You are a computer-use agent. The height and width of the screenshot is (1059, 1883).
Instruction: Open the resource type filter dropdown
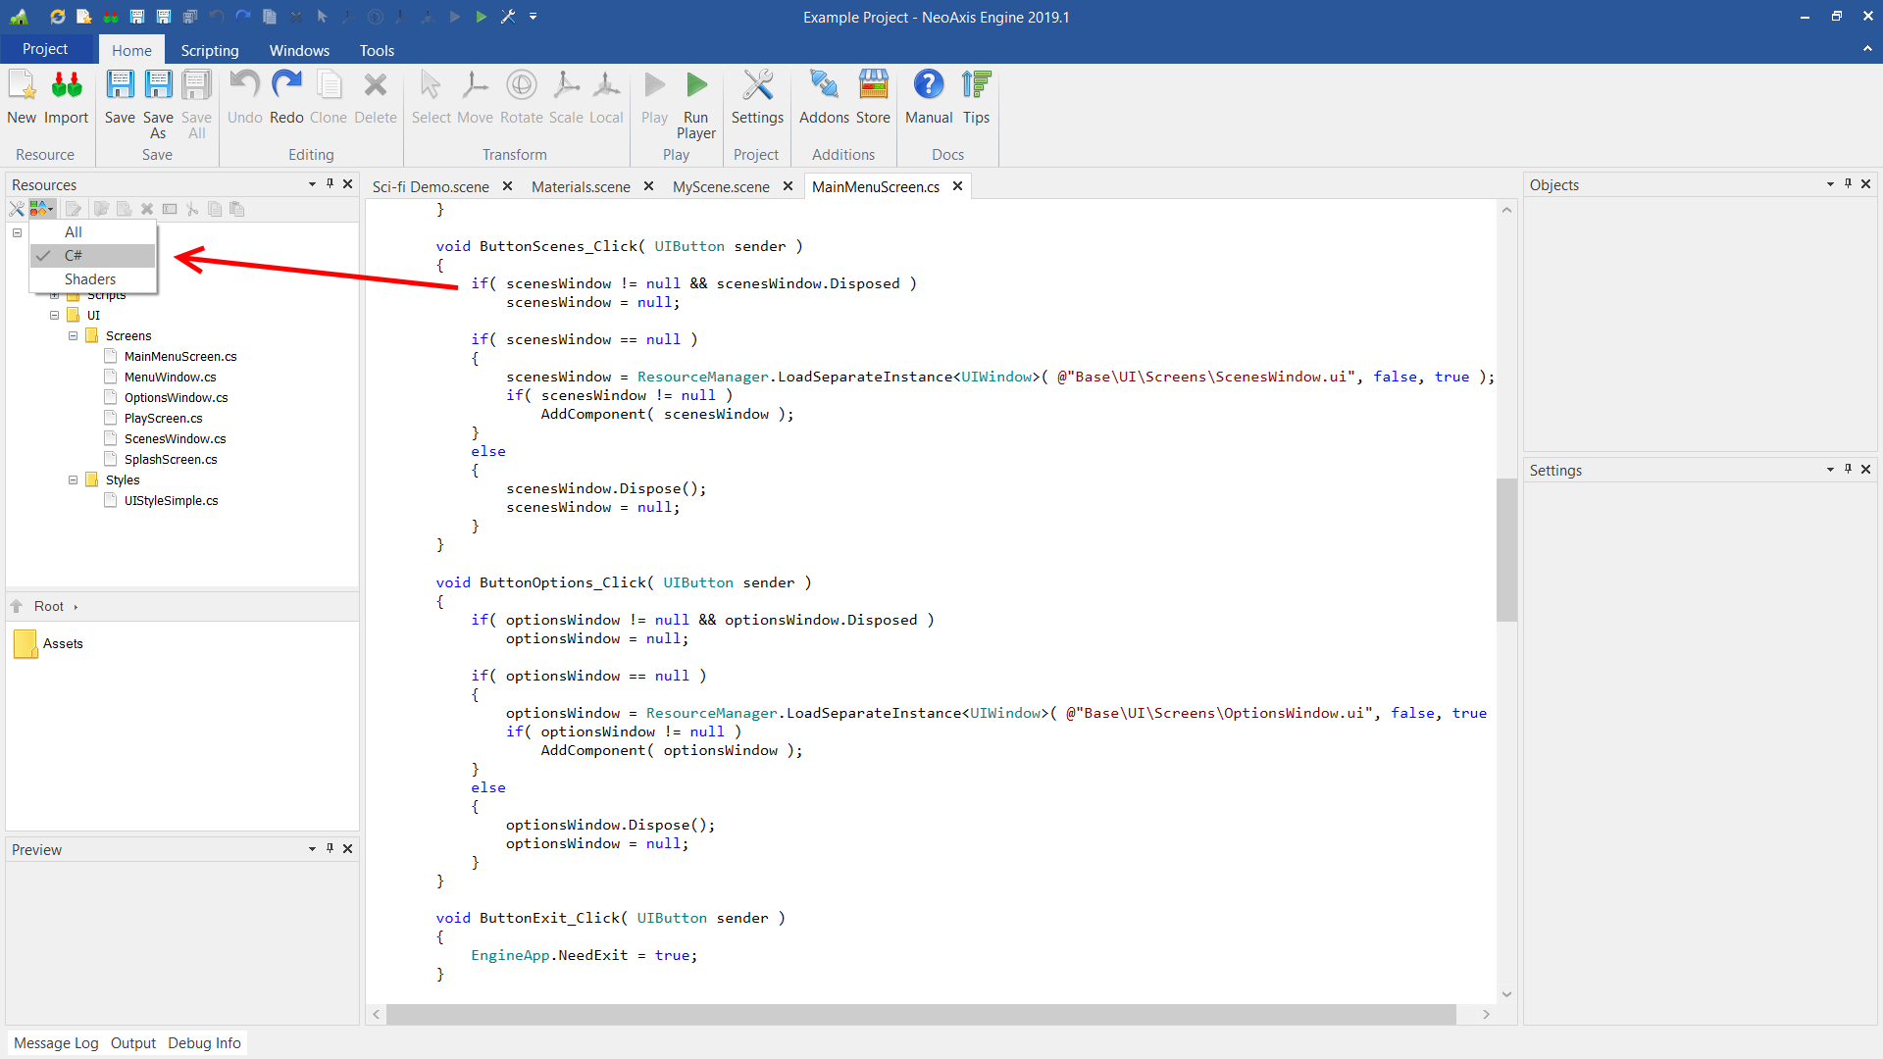coord(42,209)
